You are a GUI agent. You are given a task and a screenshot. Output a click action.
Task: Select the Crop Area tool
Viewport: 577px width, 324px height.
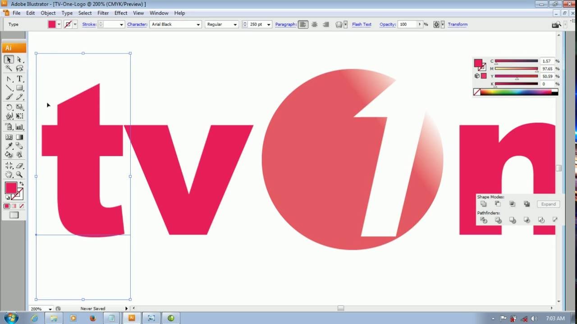[9, 166]
